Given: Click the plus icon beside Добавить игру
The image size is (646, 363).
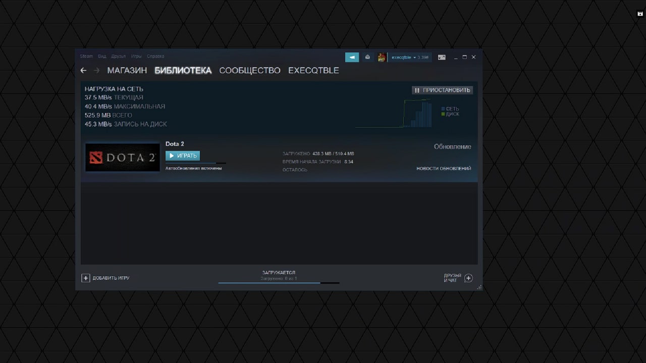Looking at the screenshot, I should [86, 278].
